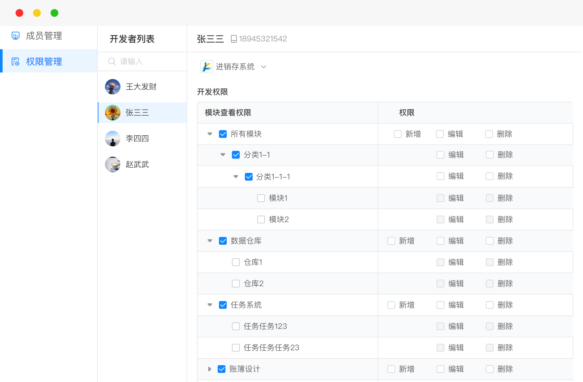Select 权限管理 menu item
583x382 pixels.
pos(49,61)
